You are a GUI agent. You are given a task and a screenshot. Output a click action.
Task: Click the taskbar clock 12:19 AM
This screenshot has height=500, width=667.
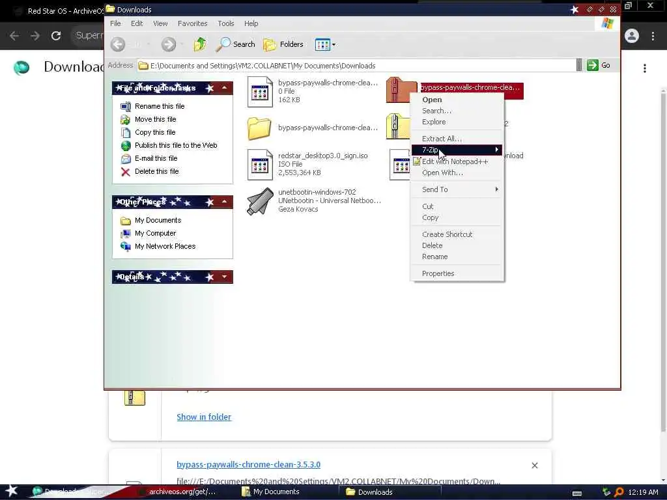(643, 492)
